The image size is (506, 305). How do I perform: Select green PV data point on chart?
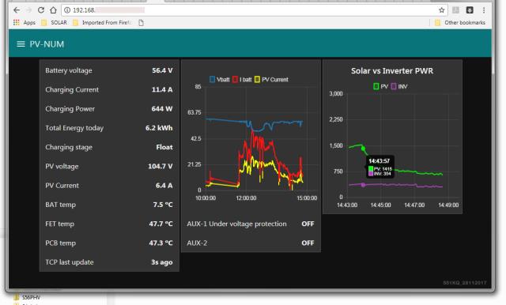364,149
